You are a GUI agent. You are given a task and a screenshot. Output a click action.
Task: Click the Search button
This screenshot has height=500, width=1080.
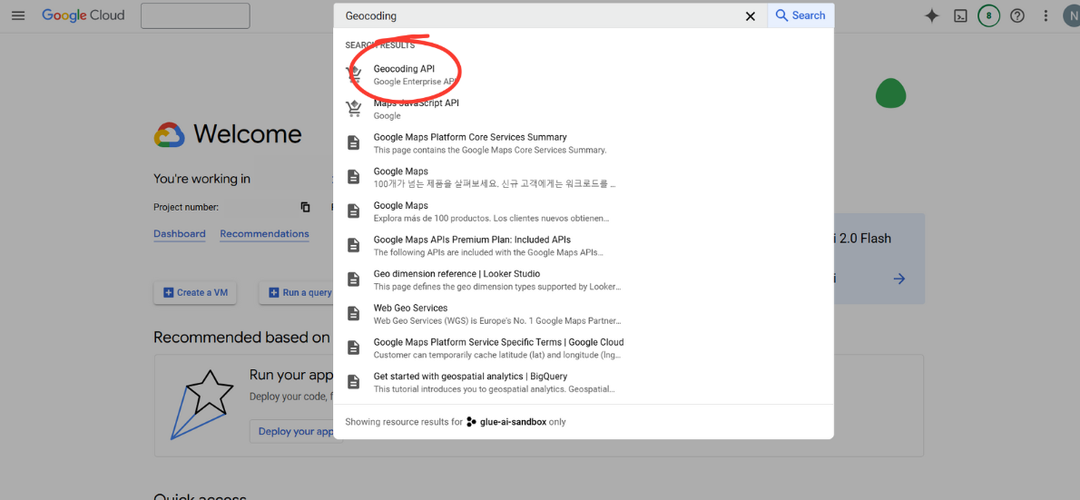(x=800, y=15)
